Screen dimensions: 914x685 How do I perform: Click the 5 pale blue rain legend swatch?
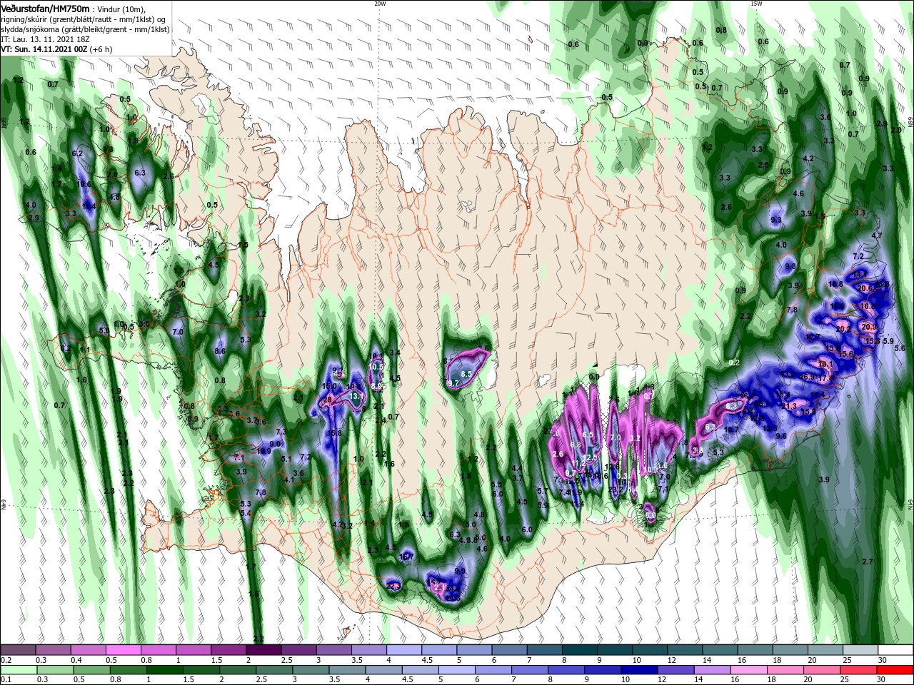click(x=456, y=670)
